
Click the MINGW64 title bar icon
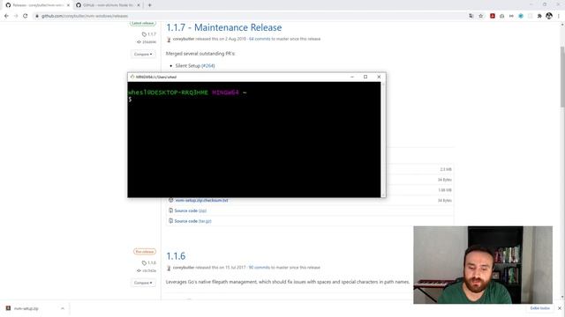coord(132,77)
